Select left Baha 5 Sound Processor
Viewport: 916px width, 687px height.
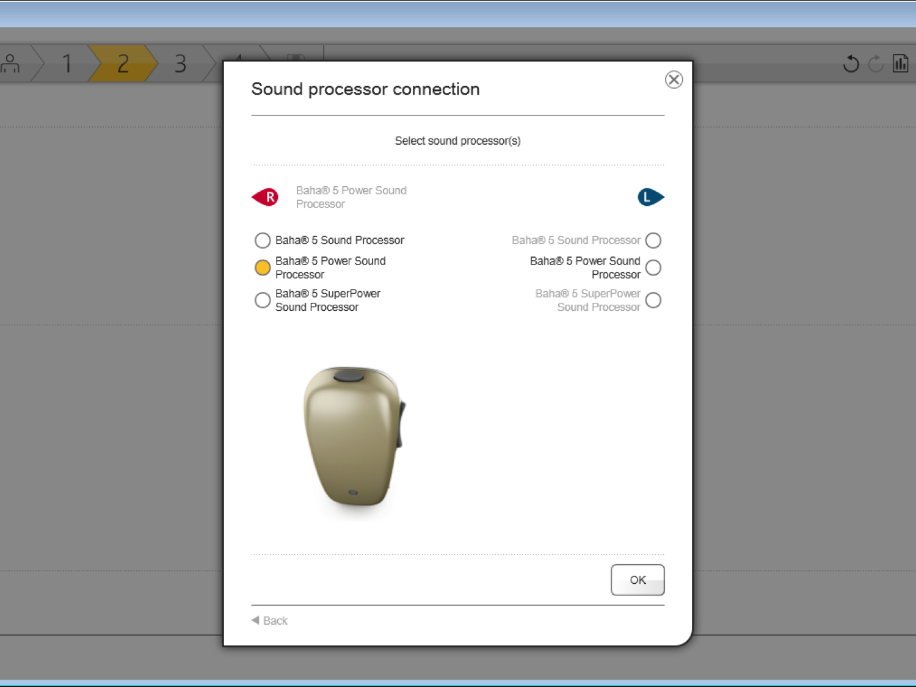[653, 241]
